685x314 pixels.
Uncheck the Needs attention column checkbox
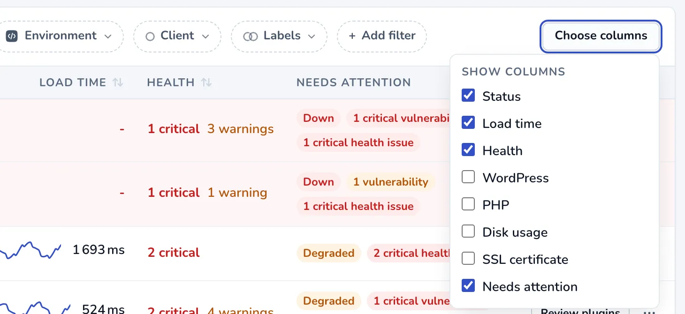(x=468, y=286)
